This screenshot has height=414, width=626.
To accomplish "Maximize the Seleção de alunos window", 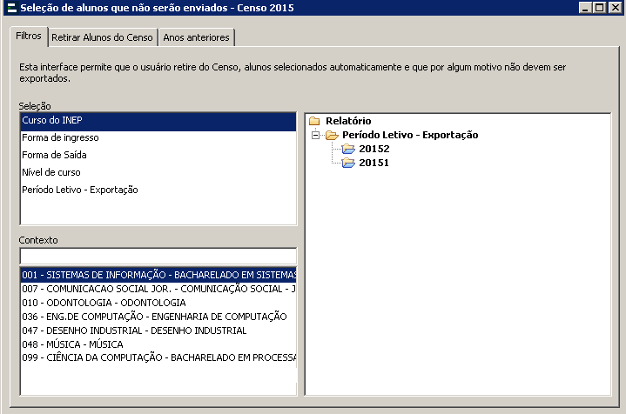I will tap(601, 8).
